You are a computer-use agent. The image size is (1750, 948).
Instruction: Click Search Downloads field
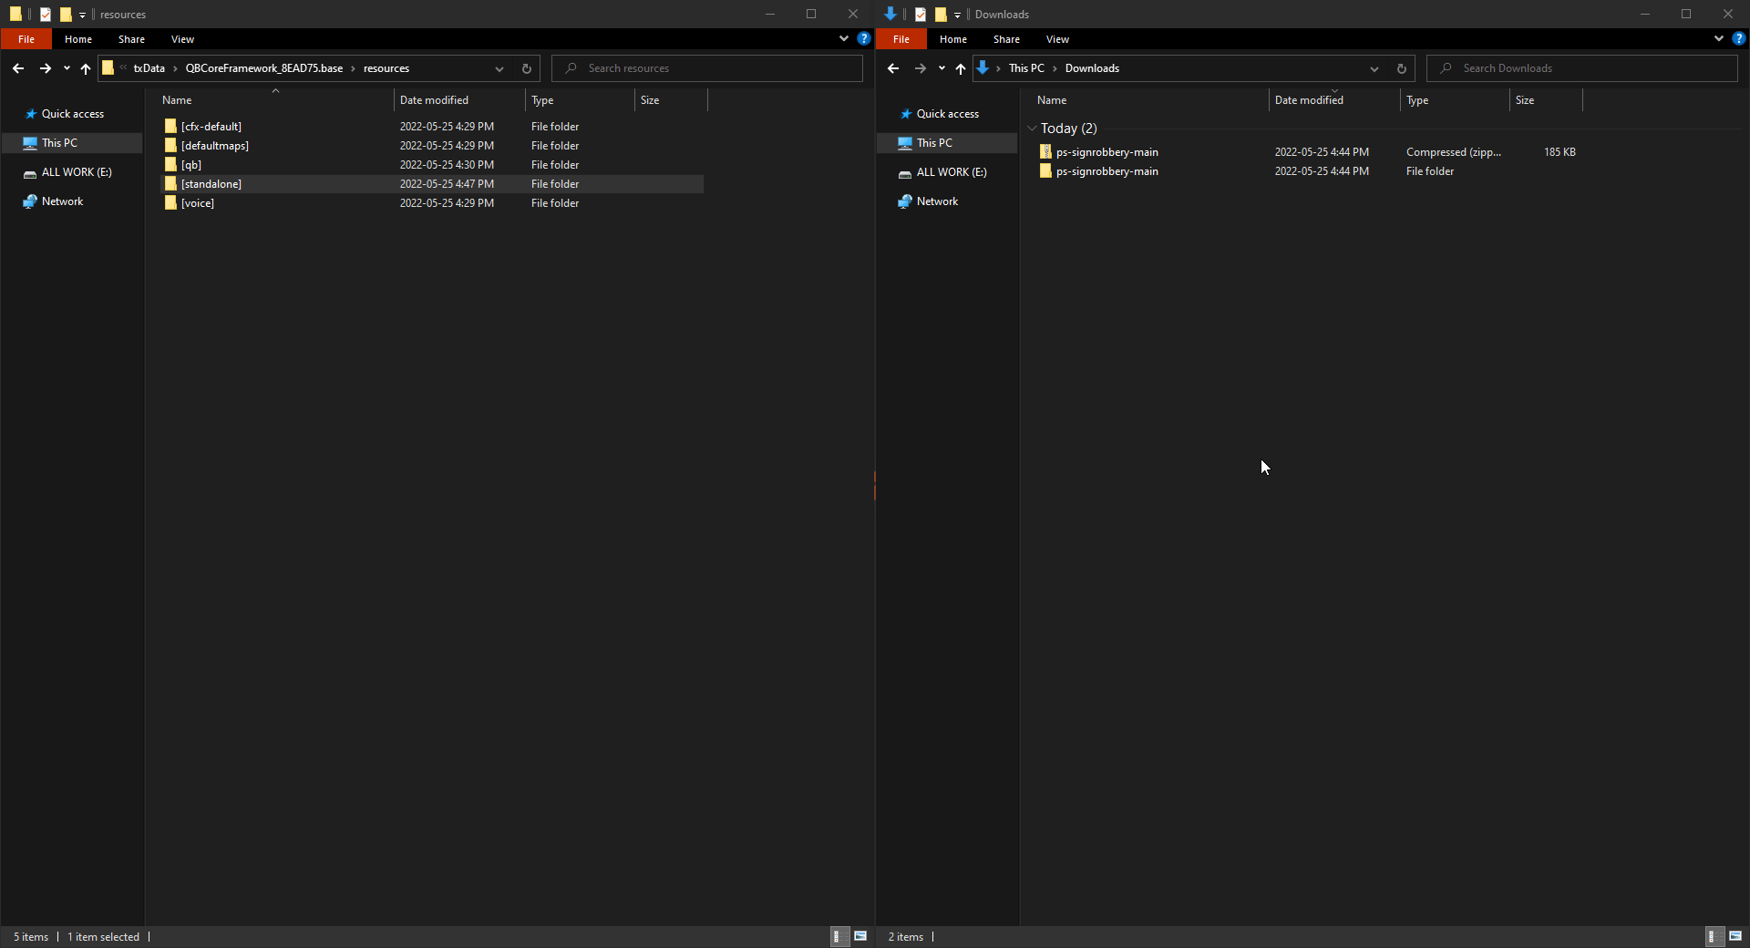1582,68
